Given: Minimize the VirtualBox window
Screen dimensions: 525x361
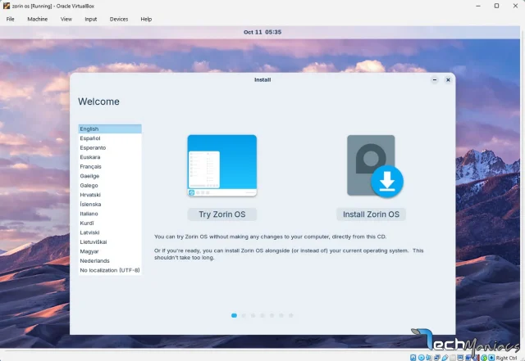Looking at the screenshot, I should [x=478, y=6].
